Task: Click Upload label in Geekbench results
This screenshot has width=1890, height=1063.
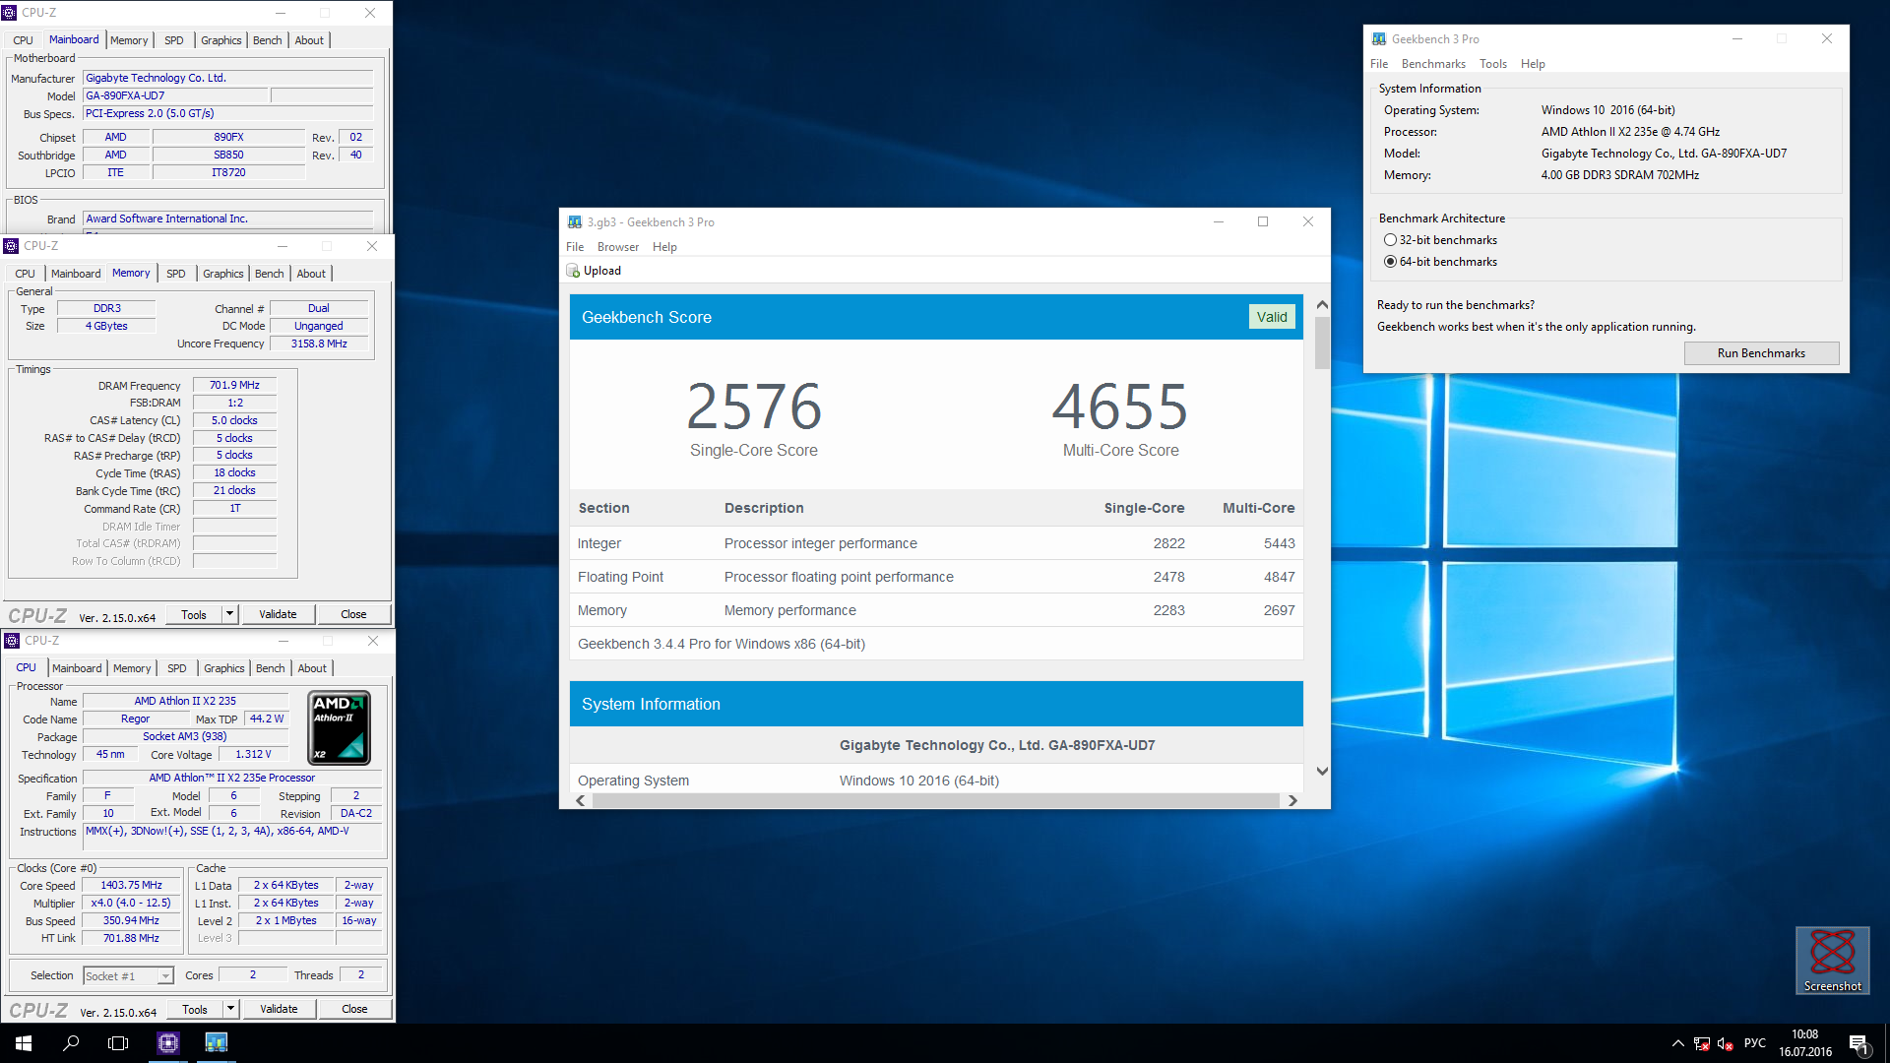Action: point(602,271)
